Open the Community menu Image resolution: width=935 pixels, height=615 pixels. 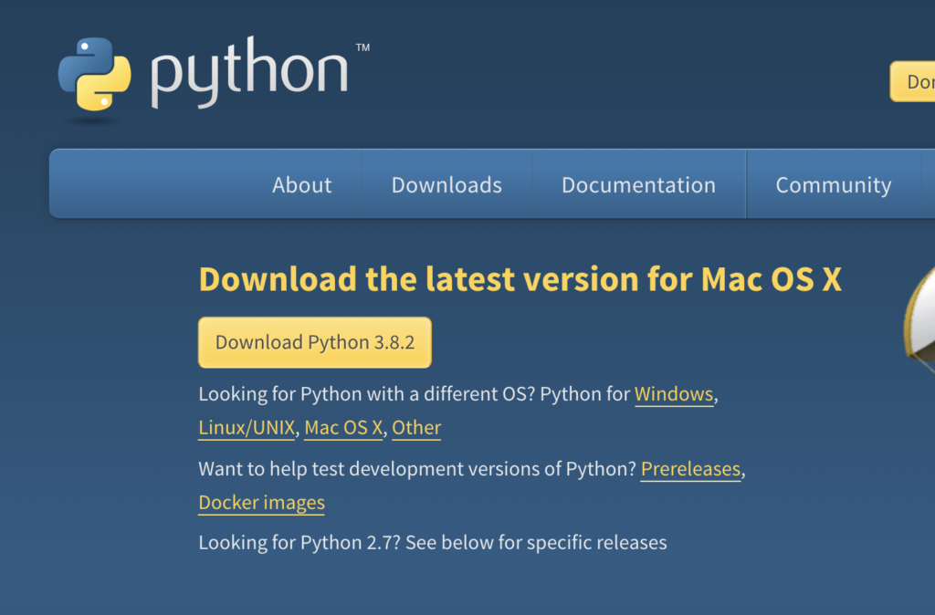pyautogui.click(x=833, y=184)
